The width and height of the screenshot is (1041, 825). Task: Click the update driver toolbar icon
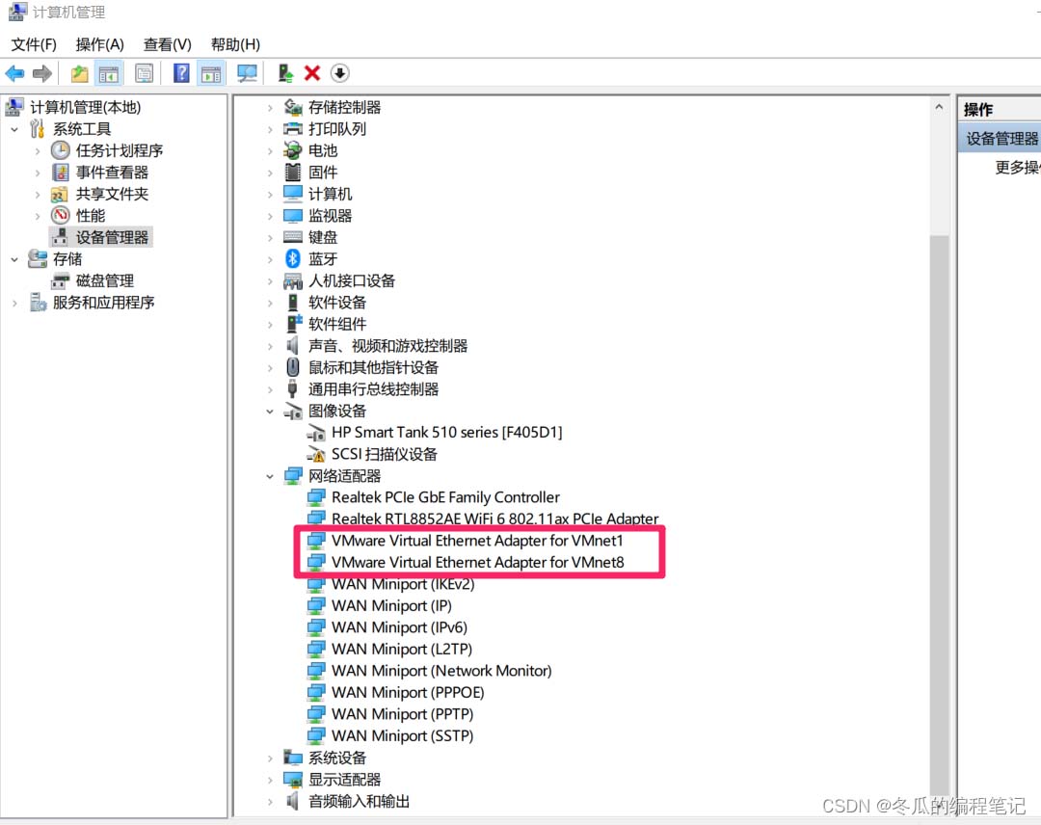tap(285, 73)
